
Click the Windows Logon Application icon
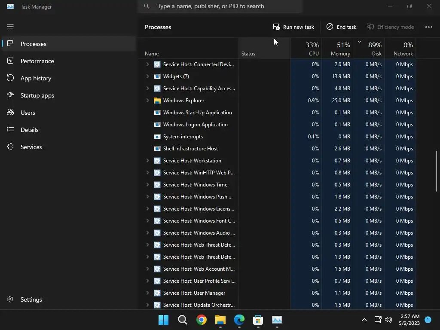157,125
